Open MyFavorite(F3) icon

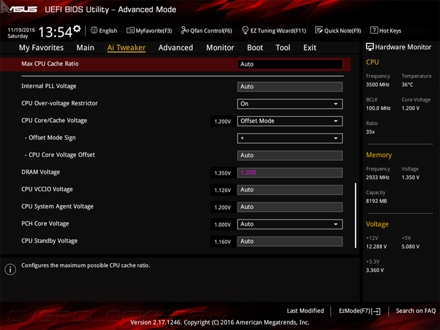pyautogui.click(x=130, y=30)
